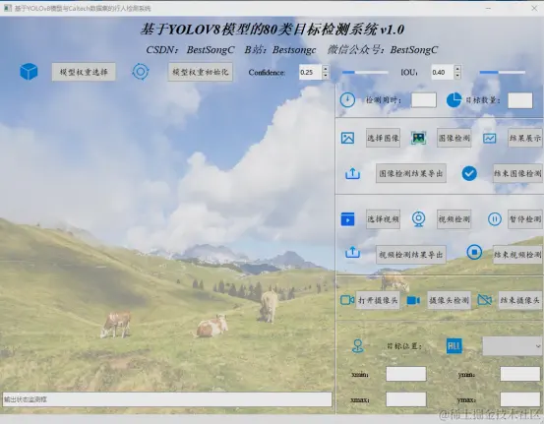Click the Confidence slider track
Screen dimensions: 545x425
coord(365,72)
